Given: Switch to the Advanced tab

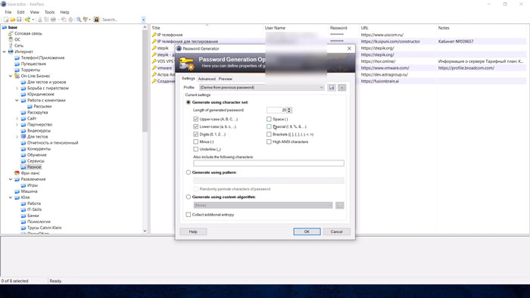Looking at the screenshot, I should (207, 79).
